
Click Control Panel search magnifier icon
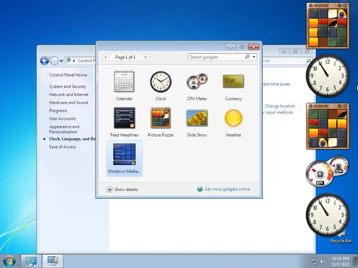click(308, 61)
